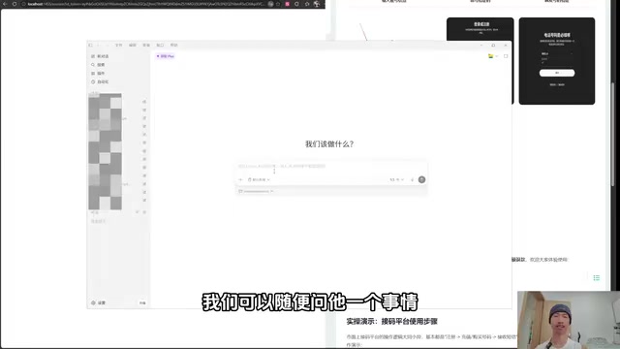620x349 pixels.
Task: Open the model version dropdown in prompt box
Action: pyautogui.click(x=396, y=179)
